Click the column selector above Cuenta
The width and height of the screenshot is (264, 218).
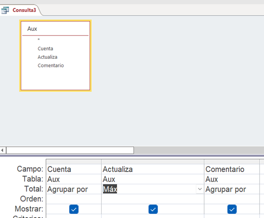[x=74, y=162]
